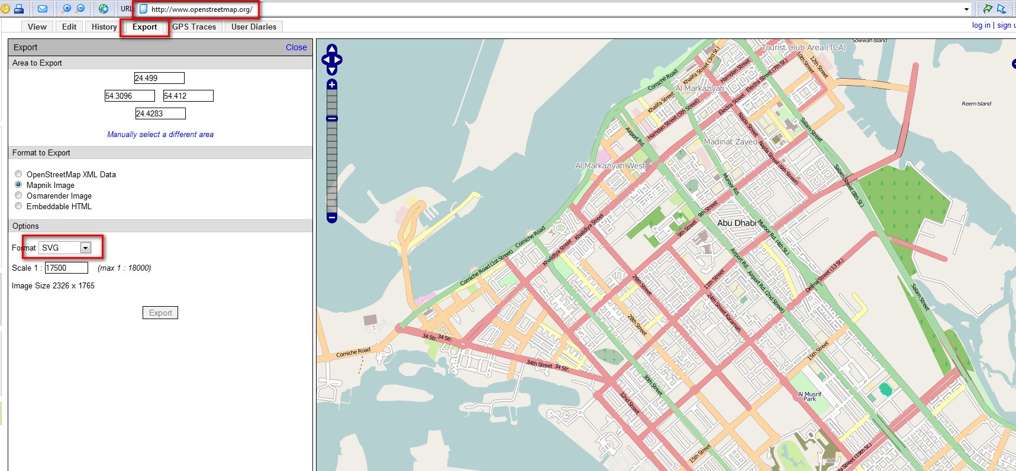
Task: Click the log in link
Action: click(x=981, y=25)
